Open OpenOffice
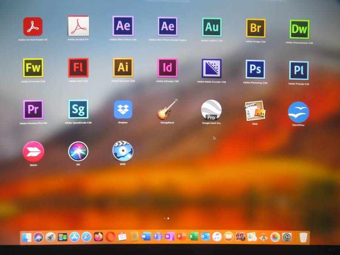Image resolution: width=340 pixels, height=255 pixels. [298, 112]
